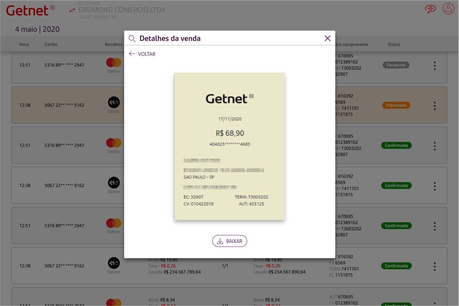This screenshot has height=306, width=459.
Task: Click the Estornada status badge
Action: (x=396, y=105)
